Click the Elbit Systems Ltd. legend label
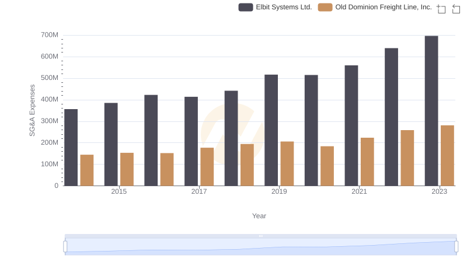Image resolution: width=467 pixels, height=269 pixels. tap(284, 7)
